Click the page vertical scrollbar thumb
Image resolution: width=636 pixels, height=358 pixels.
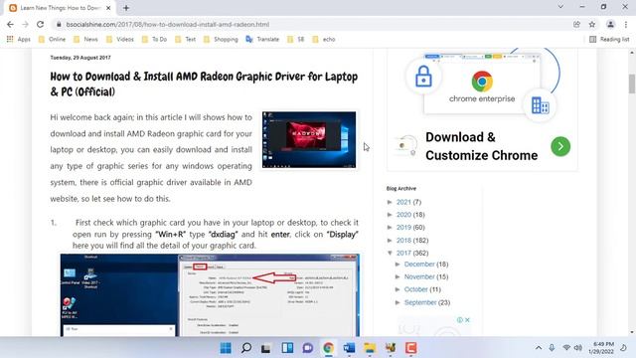point(632,84)
